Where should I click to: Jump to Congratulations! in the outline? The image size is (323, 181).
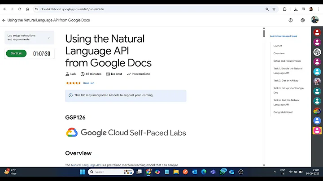click(283, 112)
